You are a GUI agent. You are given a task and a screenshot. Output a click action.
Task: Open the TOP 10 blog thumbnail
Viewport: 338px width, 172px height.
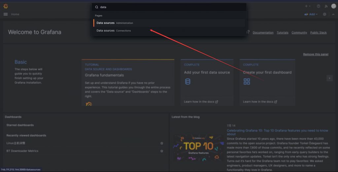[198, 148]
